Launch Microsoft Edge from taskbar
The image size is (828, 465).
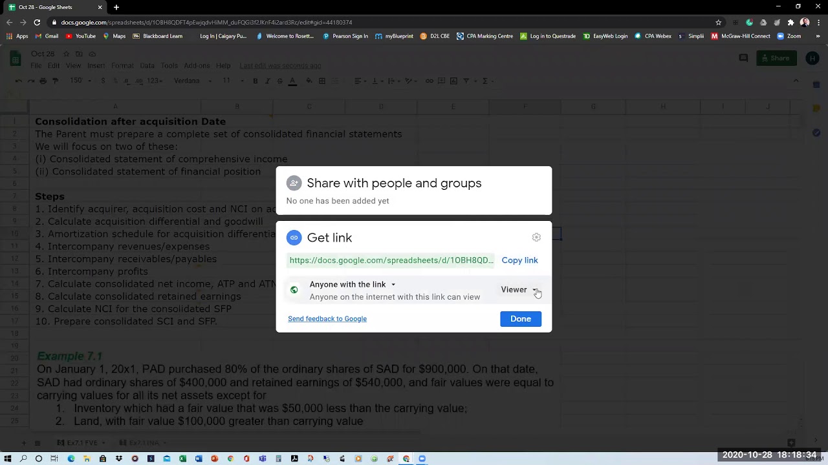71,459
